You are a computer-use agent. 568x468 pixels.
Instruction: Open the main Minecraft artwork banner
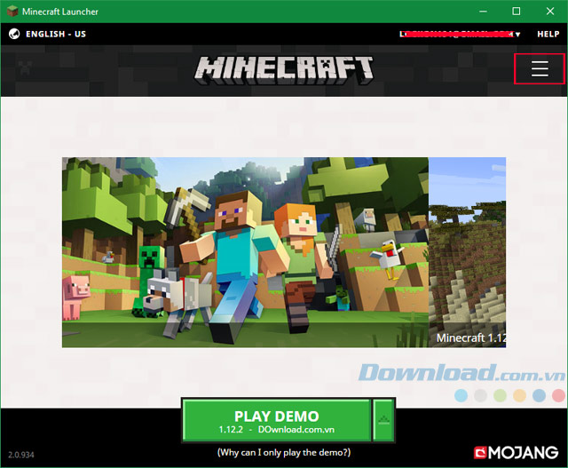(x=245, y=252)
